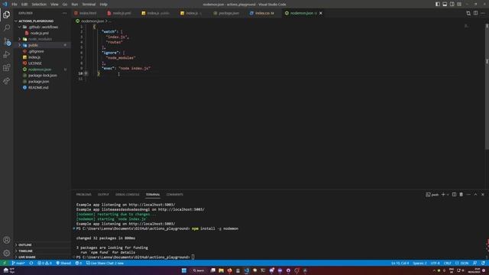Open the Run and Debug view

pyautogui.click(x=7, y=54)
